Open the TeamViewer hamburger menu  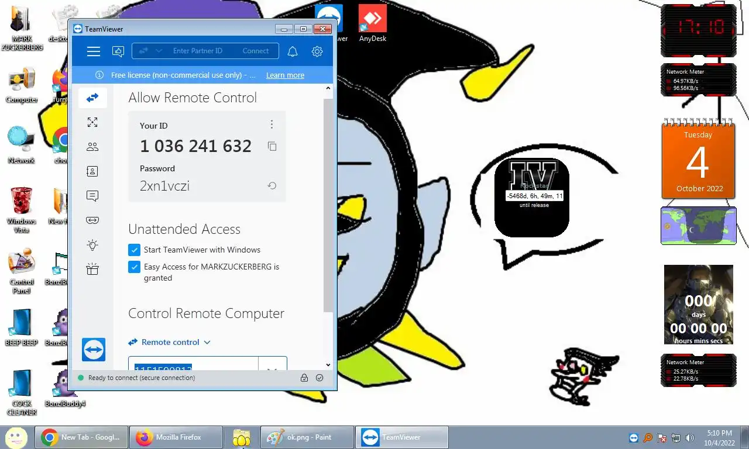pos(94,51)
